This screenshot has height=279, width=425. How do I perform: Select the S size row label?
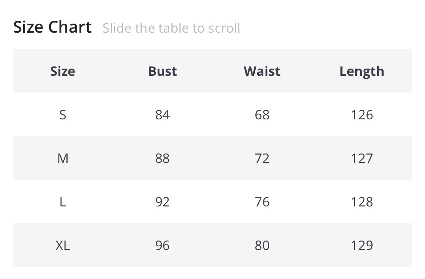coord(62,115)
